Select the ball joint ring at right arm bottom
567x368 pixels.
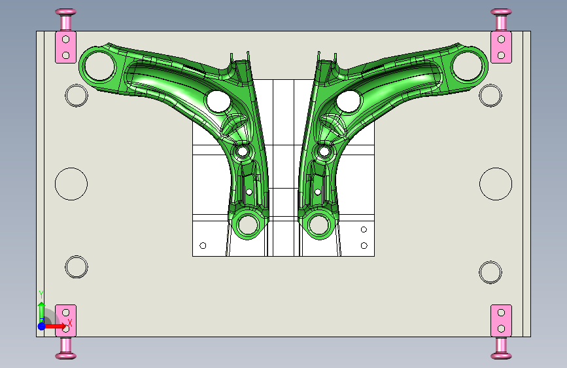[319, 225]
